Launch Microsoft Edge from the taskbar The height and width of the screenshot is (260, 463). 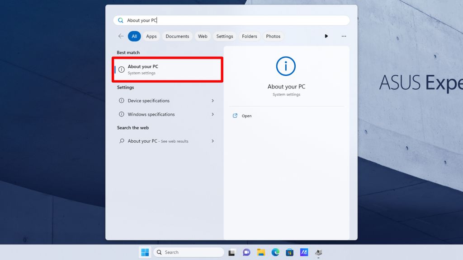coord(275,252)
